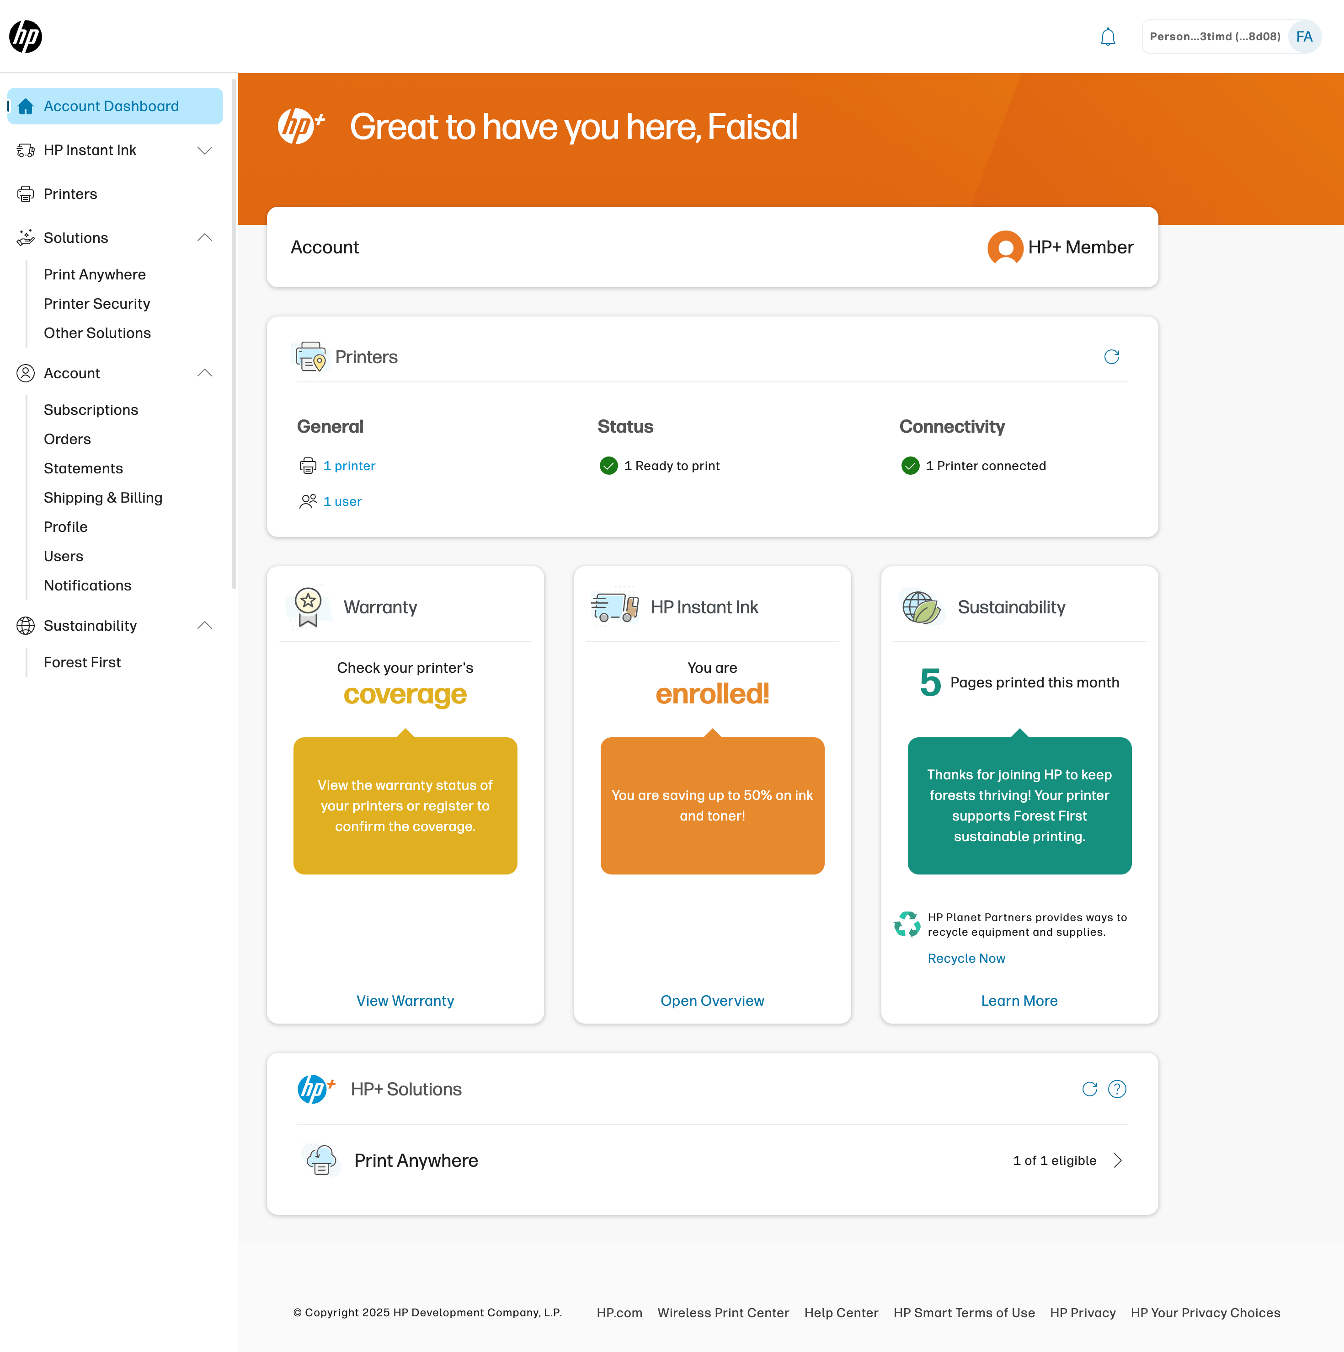Viewport: 1344px width, 1352px height.
Task: Click the 1 user link
Action: (x=342, y=502)
